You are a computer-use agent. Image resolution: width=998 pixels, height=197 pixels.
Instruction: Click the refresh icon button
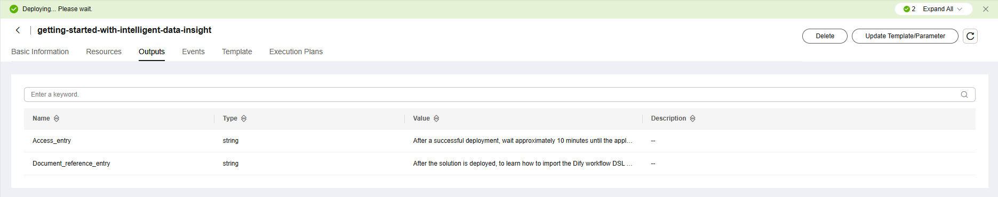click(x=970, y=36)
